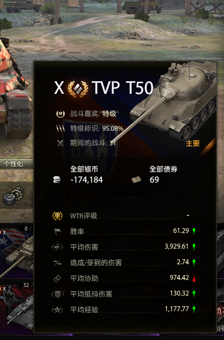
Task: Click the win rate flag icon
Action: [x=58, y=232]
